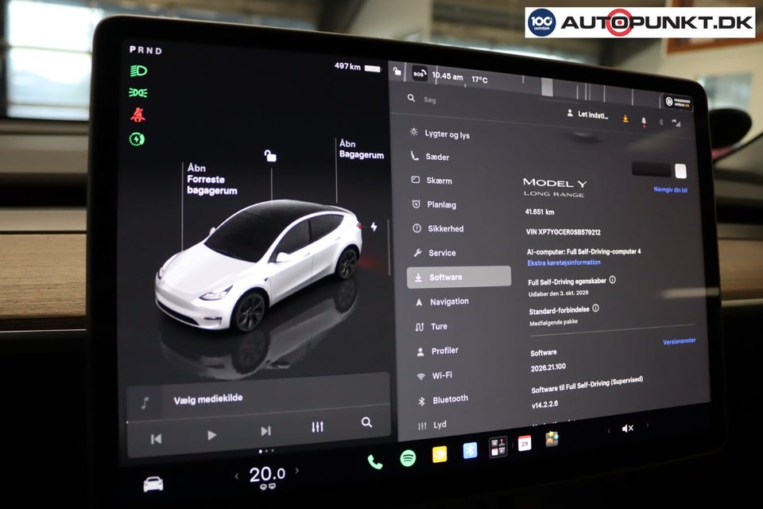Click the Navngiv din bil link
Viewport: 763px width, 509px height.
point(670,189)
